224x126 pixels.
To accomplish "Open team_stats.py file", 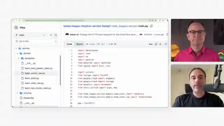I will click(x=32, y=78).
